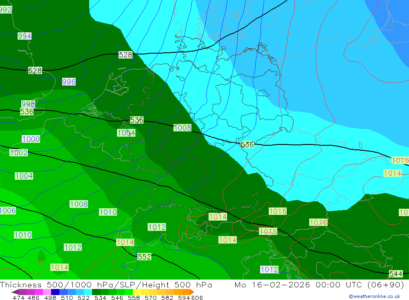Click the '552' height contour label
The height and width of the screenshot is (300, 409).
pos(144,257)
